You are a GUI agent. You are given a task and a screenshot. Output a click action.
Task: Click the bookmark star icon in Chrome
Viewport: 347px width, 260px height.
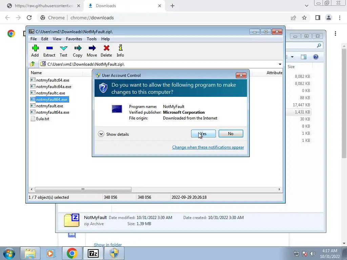[304, 18]
